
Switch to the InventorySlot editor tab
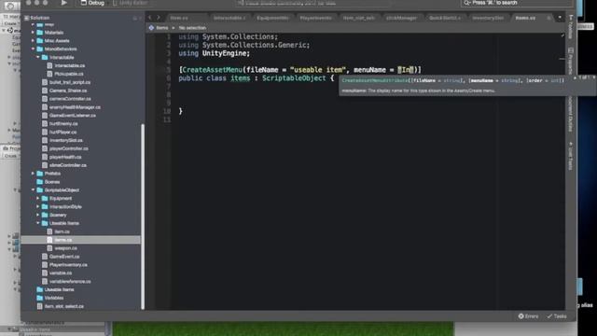coord(488,18)
